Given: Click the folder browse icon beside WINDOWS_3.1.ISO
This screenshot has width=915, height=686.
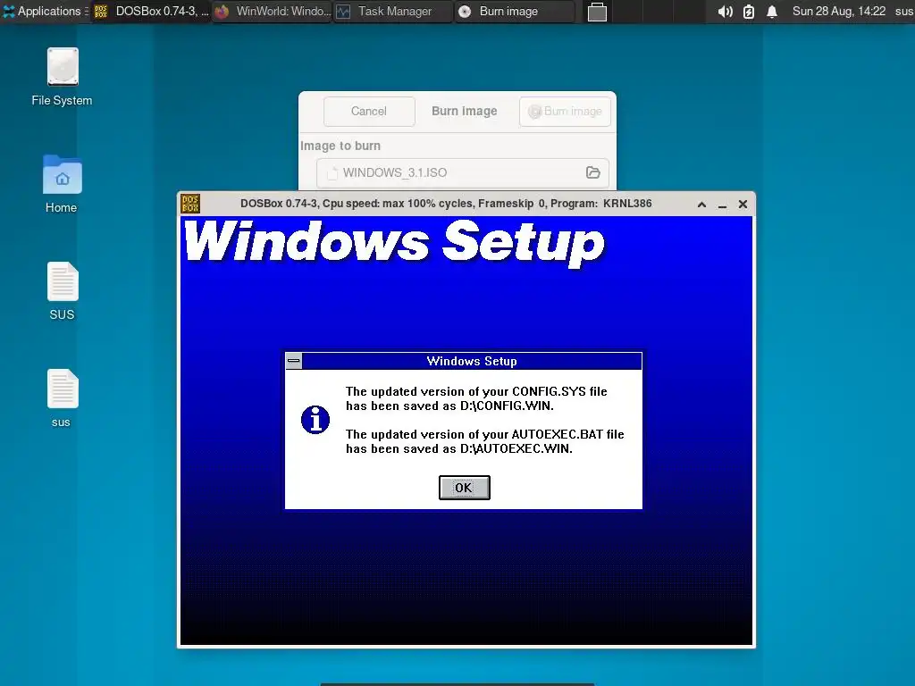Looking at the screenshot, I should (593, 172).
